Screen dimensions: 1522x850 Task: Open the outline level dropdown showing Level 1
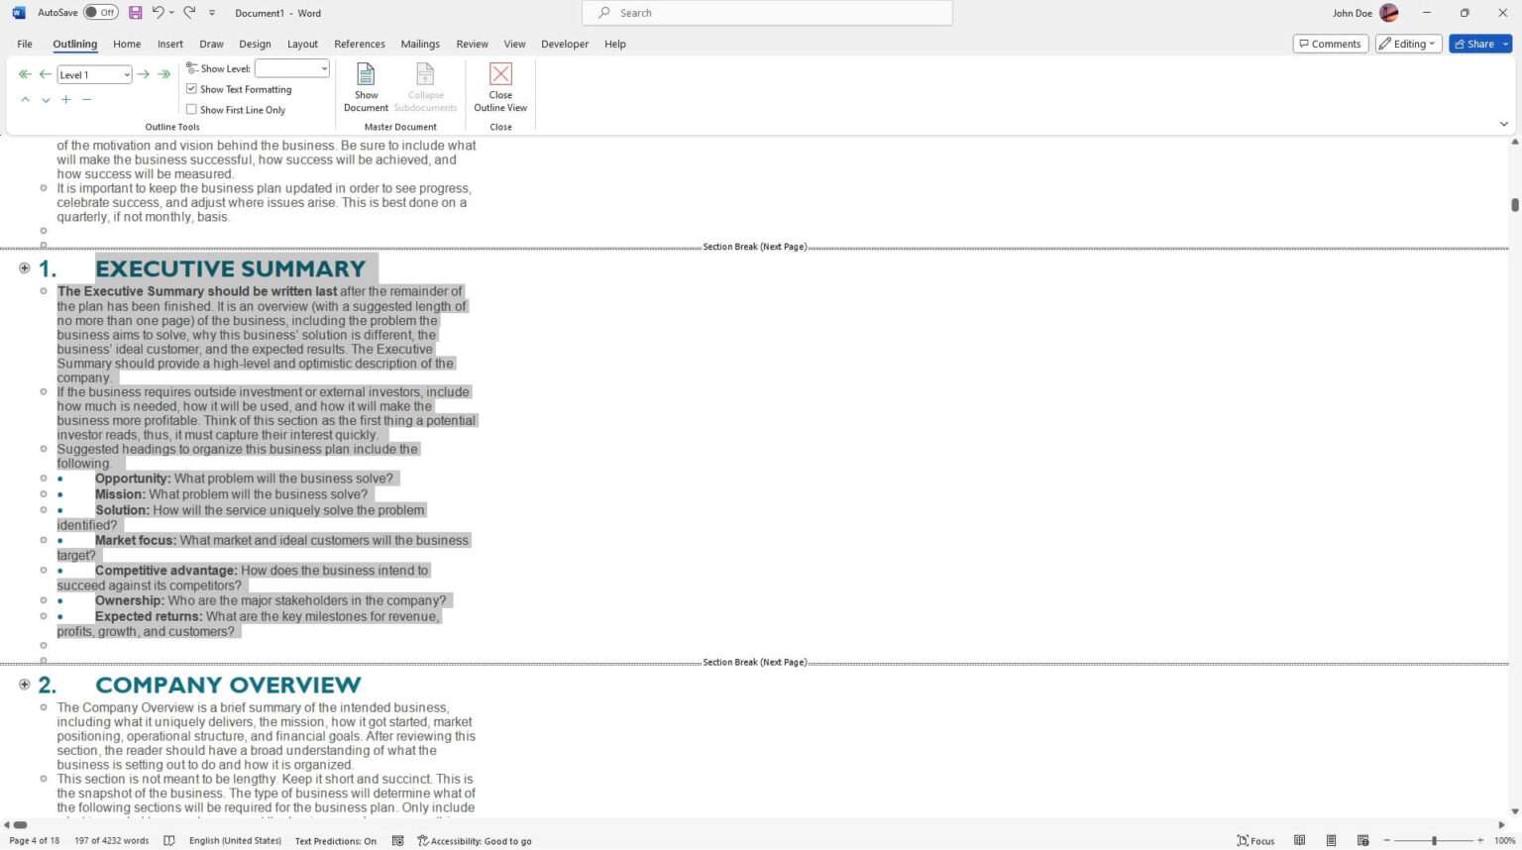126,74
